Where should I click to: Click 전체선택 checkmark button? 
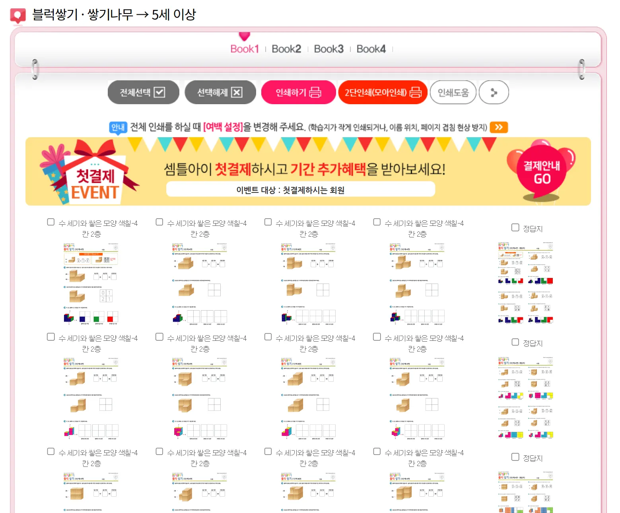[143, 92]
